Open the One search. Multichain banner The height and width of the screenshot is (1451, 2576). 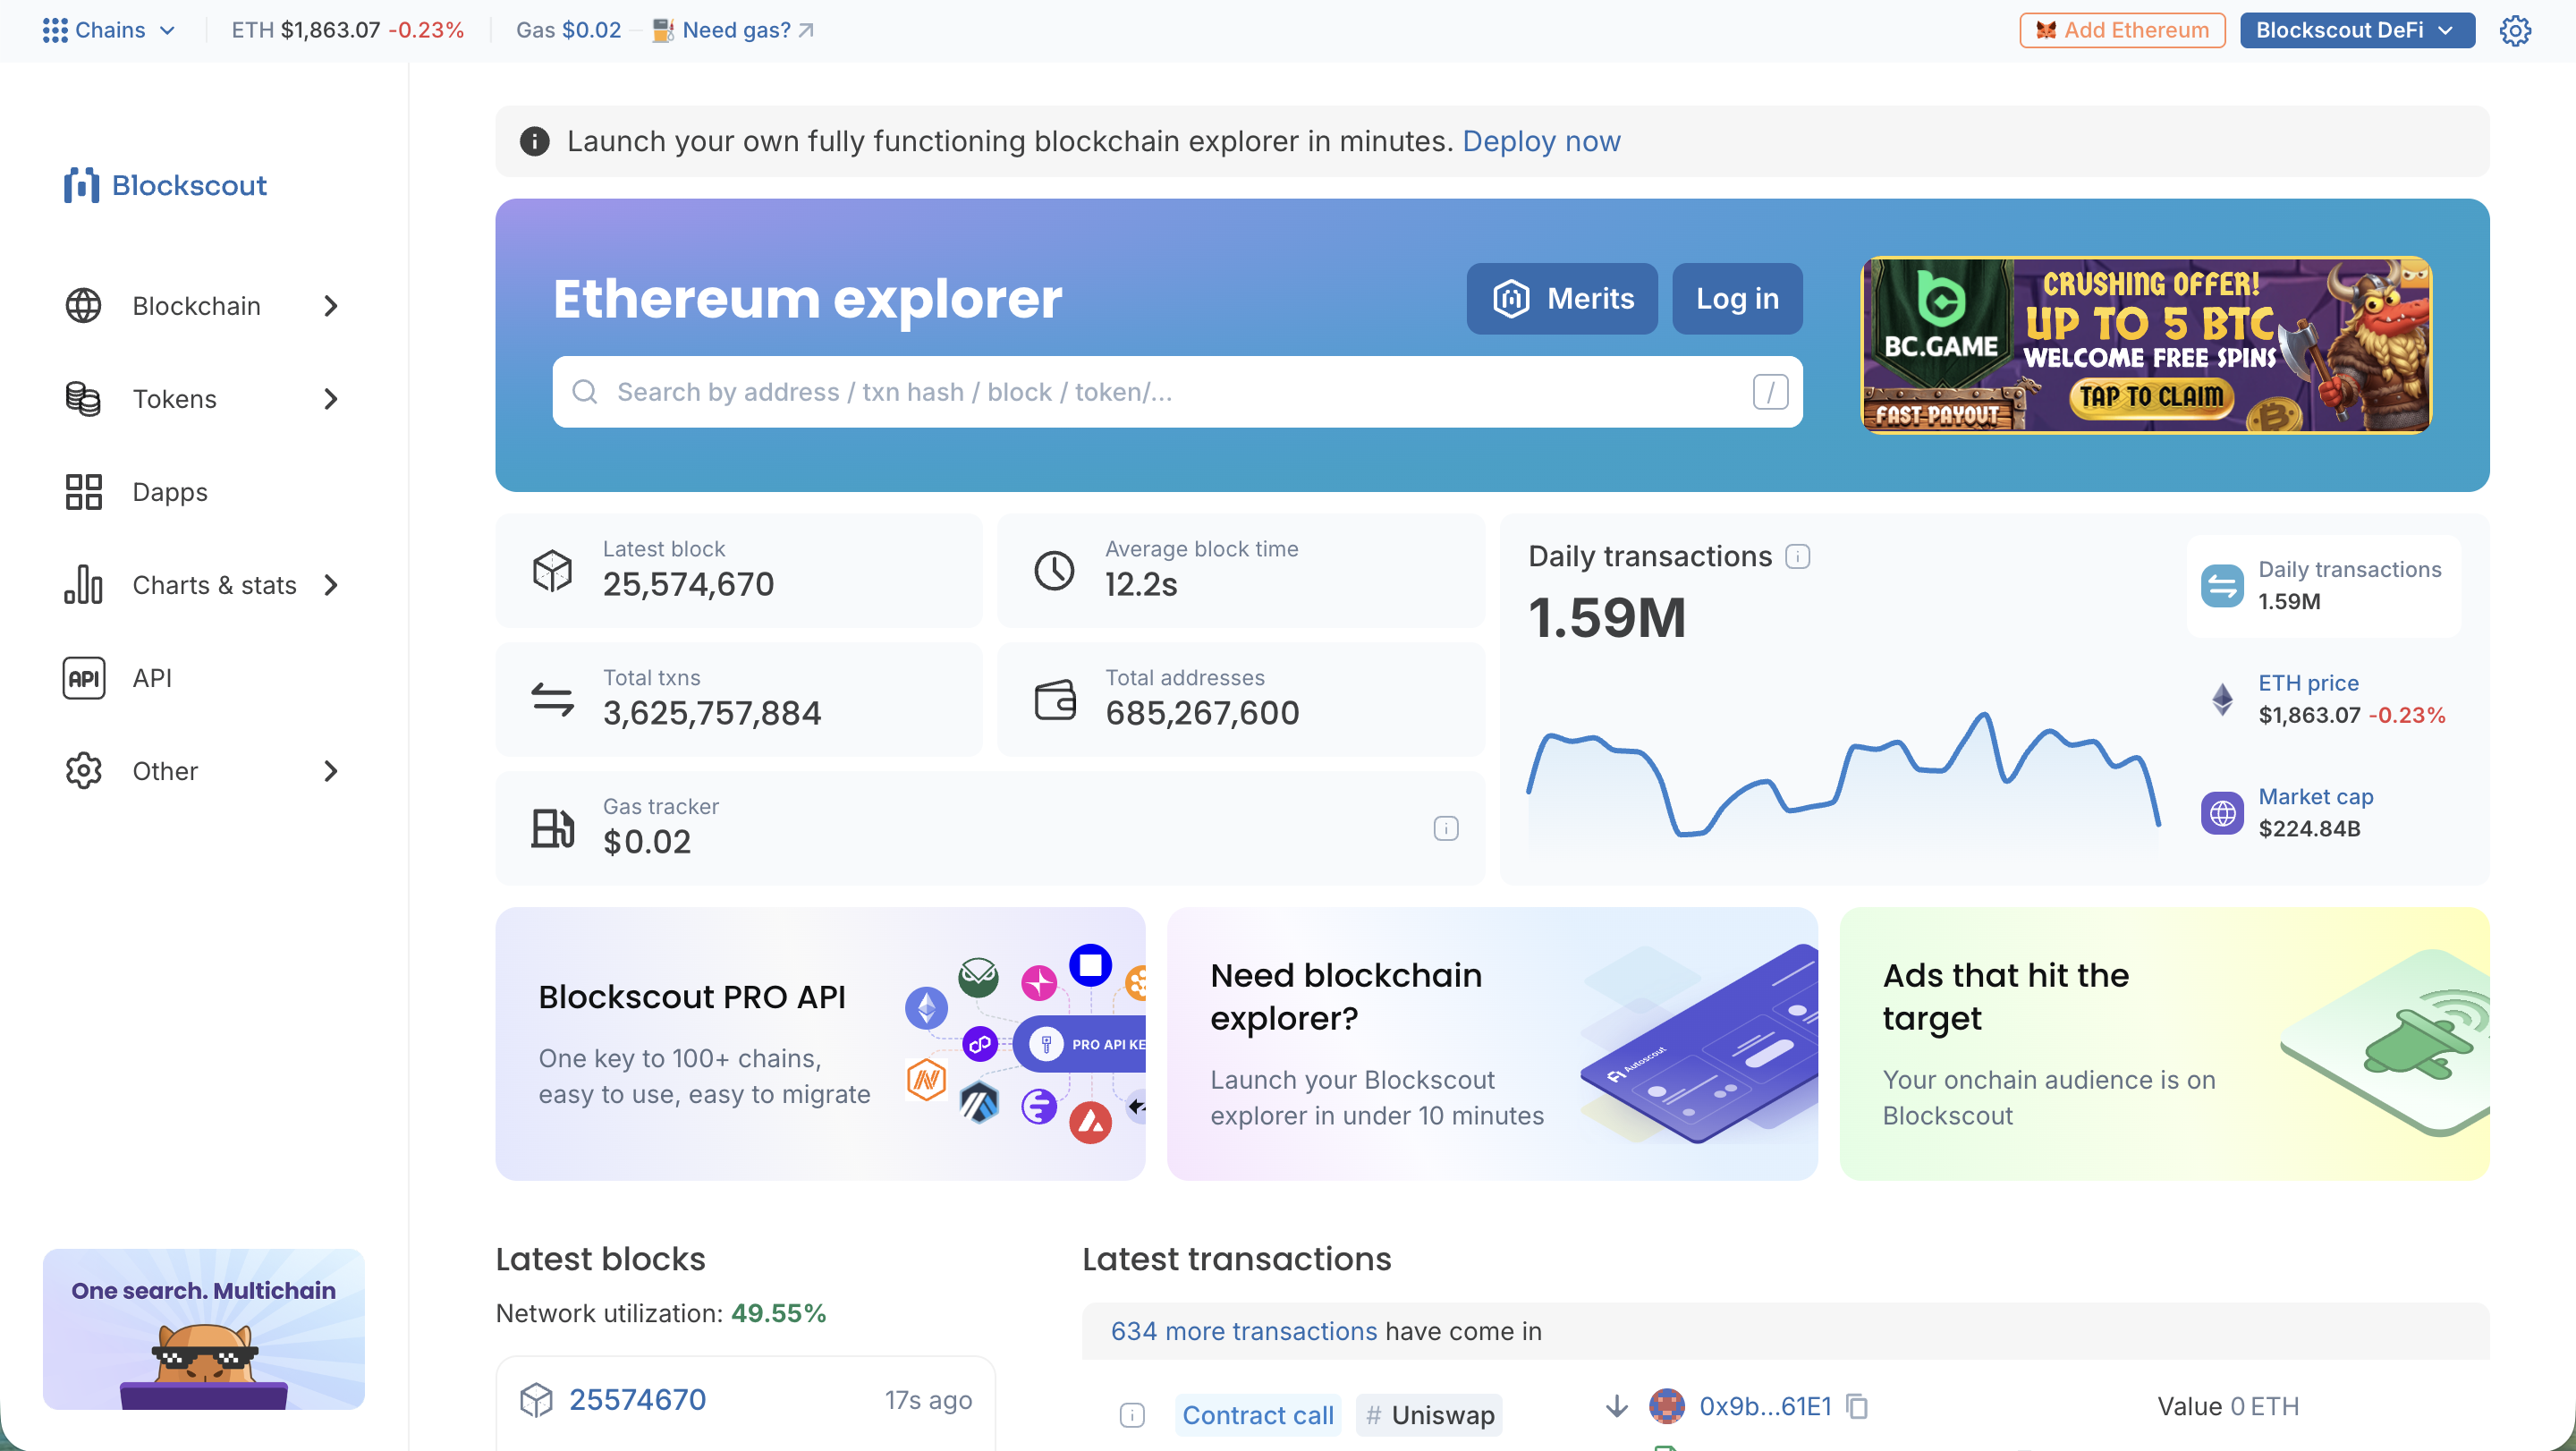click(x=204, y=1329)
